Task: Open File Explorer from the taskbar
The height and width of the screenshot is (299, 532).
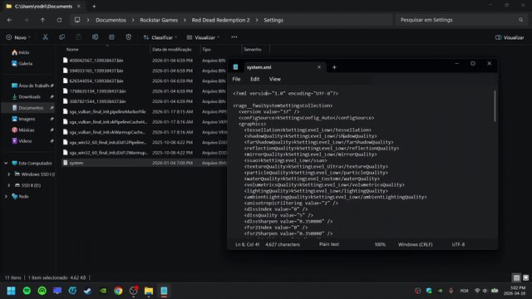Action: tap(149, 291)
